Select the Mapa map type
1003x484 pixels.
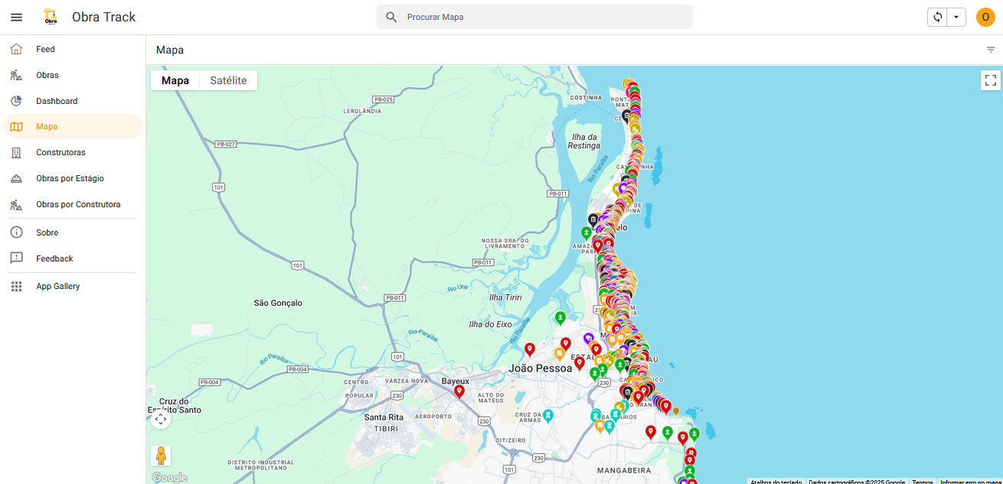pyautogui.click(x=175, y=80)
